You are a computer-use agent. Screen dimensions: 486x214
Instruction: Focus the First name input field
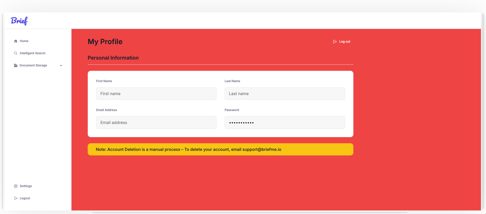click(156, 94)
